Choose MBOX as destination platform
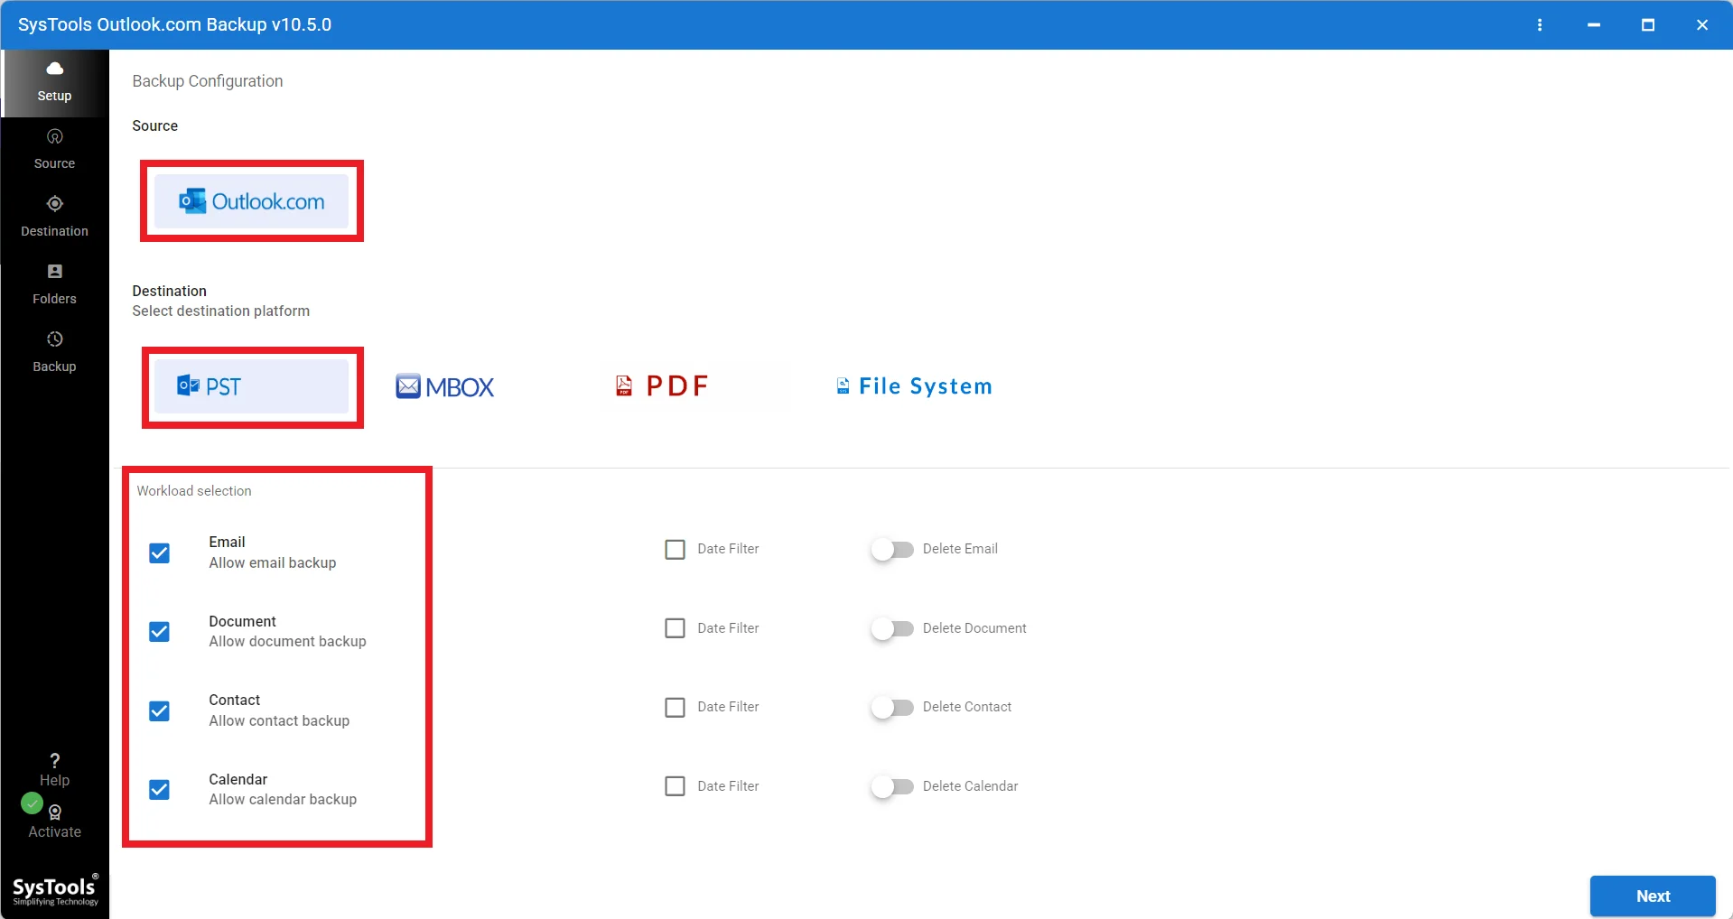 click(x=445, y=387)
